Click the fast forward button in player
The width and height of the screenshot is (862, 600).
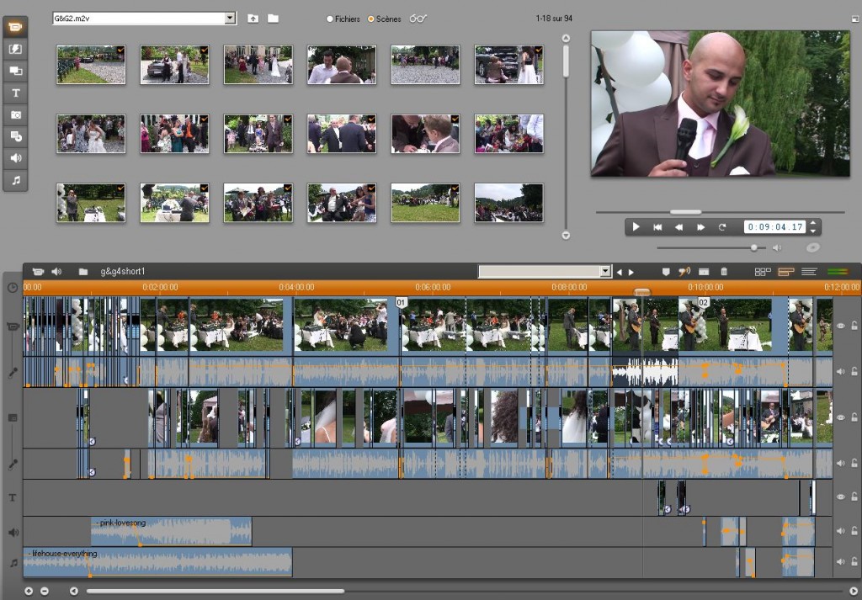point(700,227)
